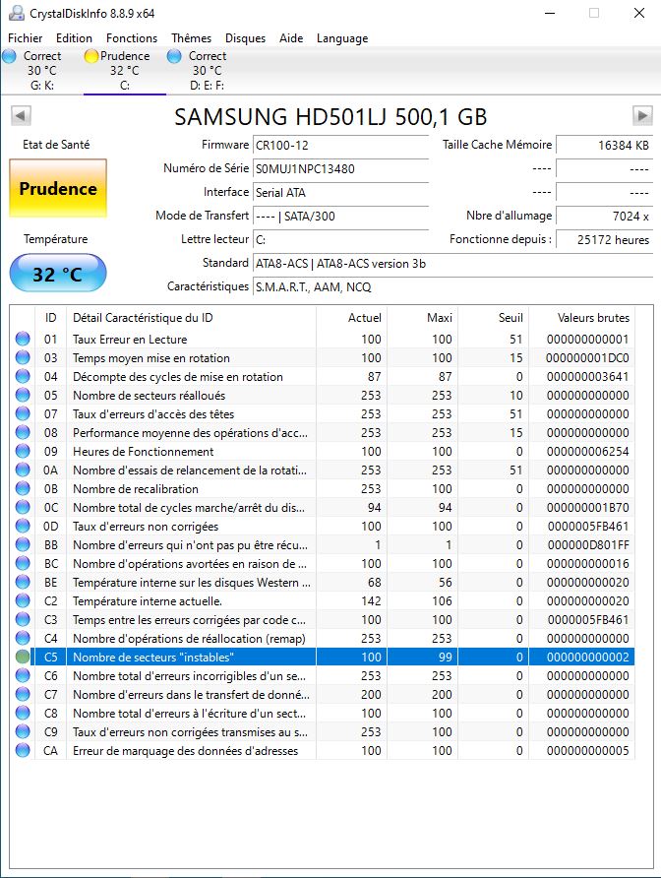The image size is (661, 878).
Task: Click status orb for attribute BE
Action: pos(23,583)
